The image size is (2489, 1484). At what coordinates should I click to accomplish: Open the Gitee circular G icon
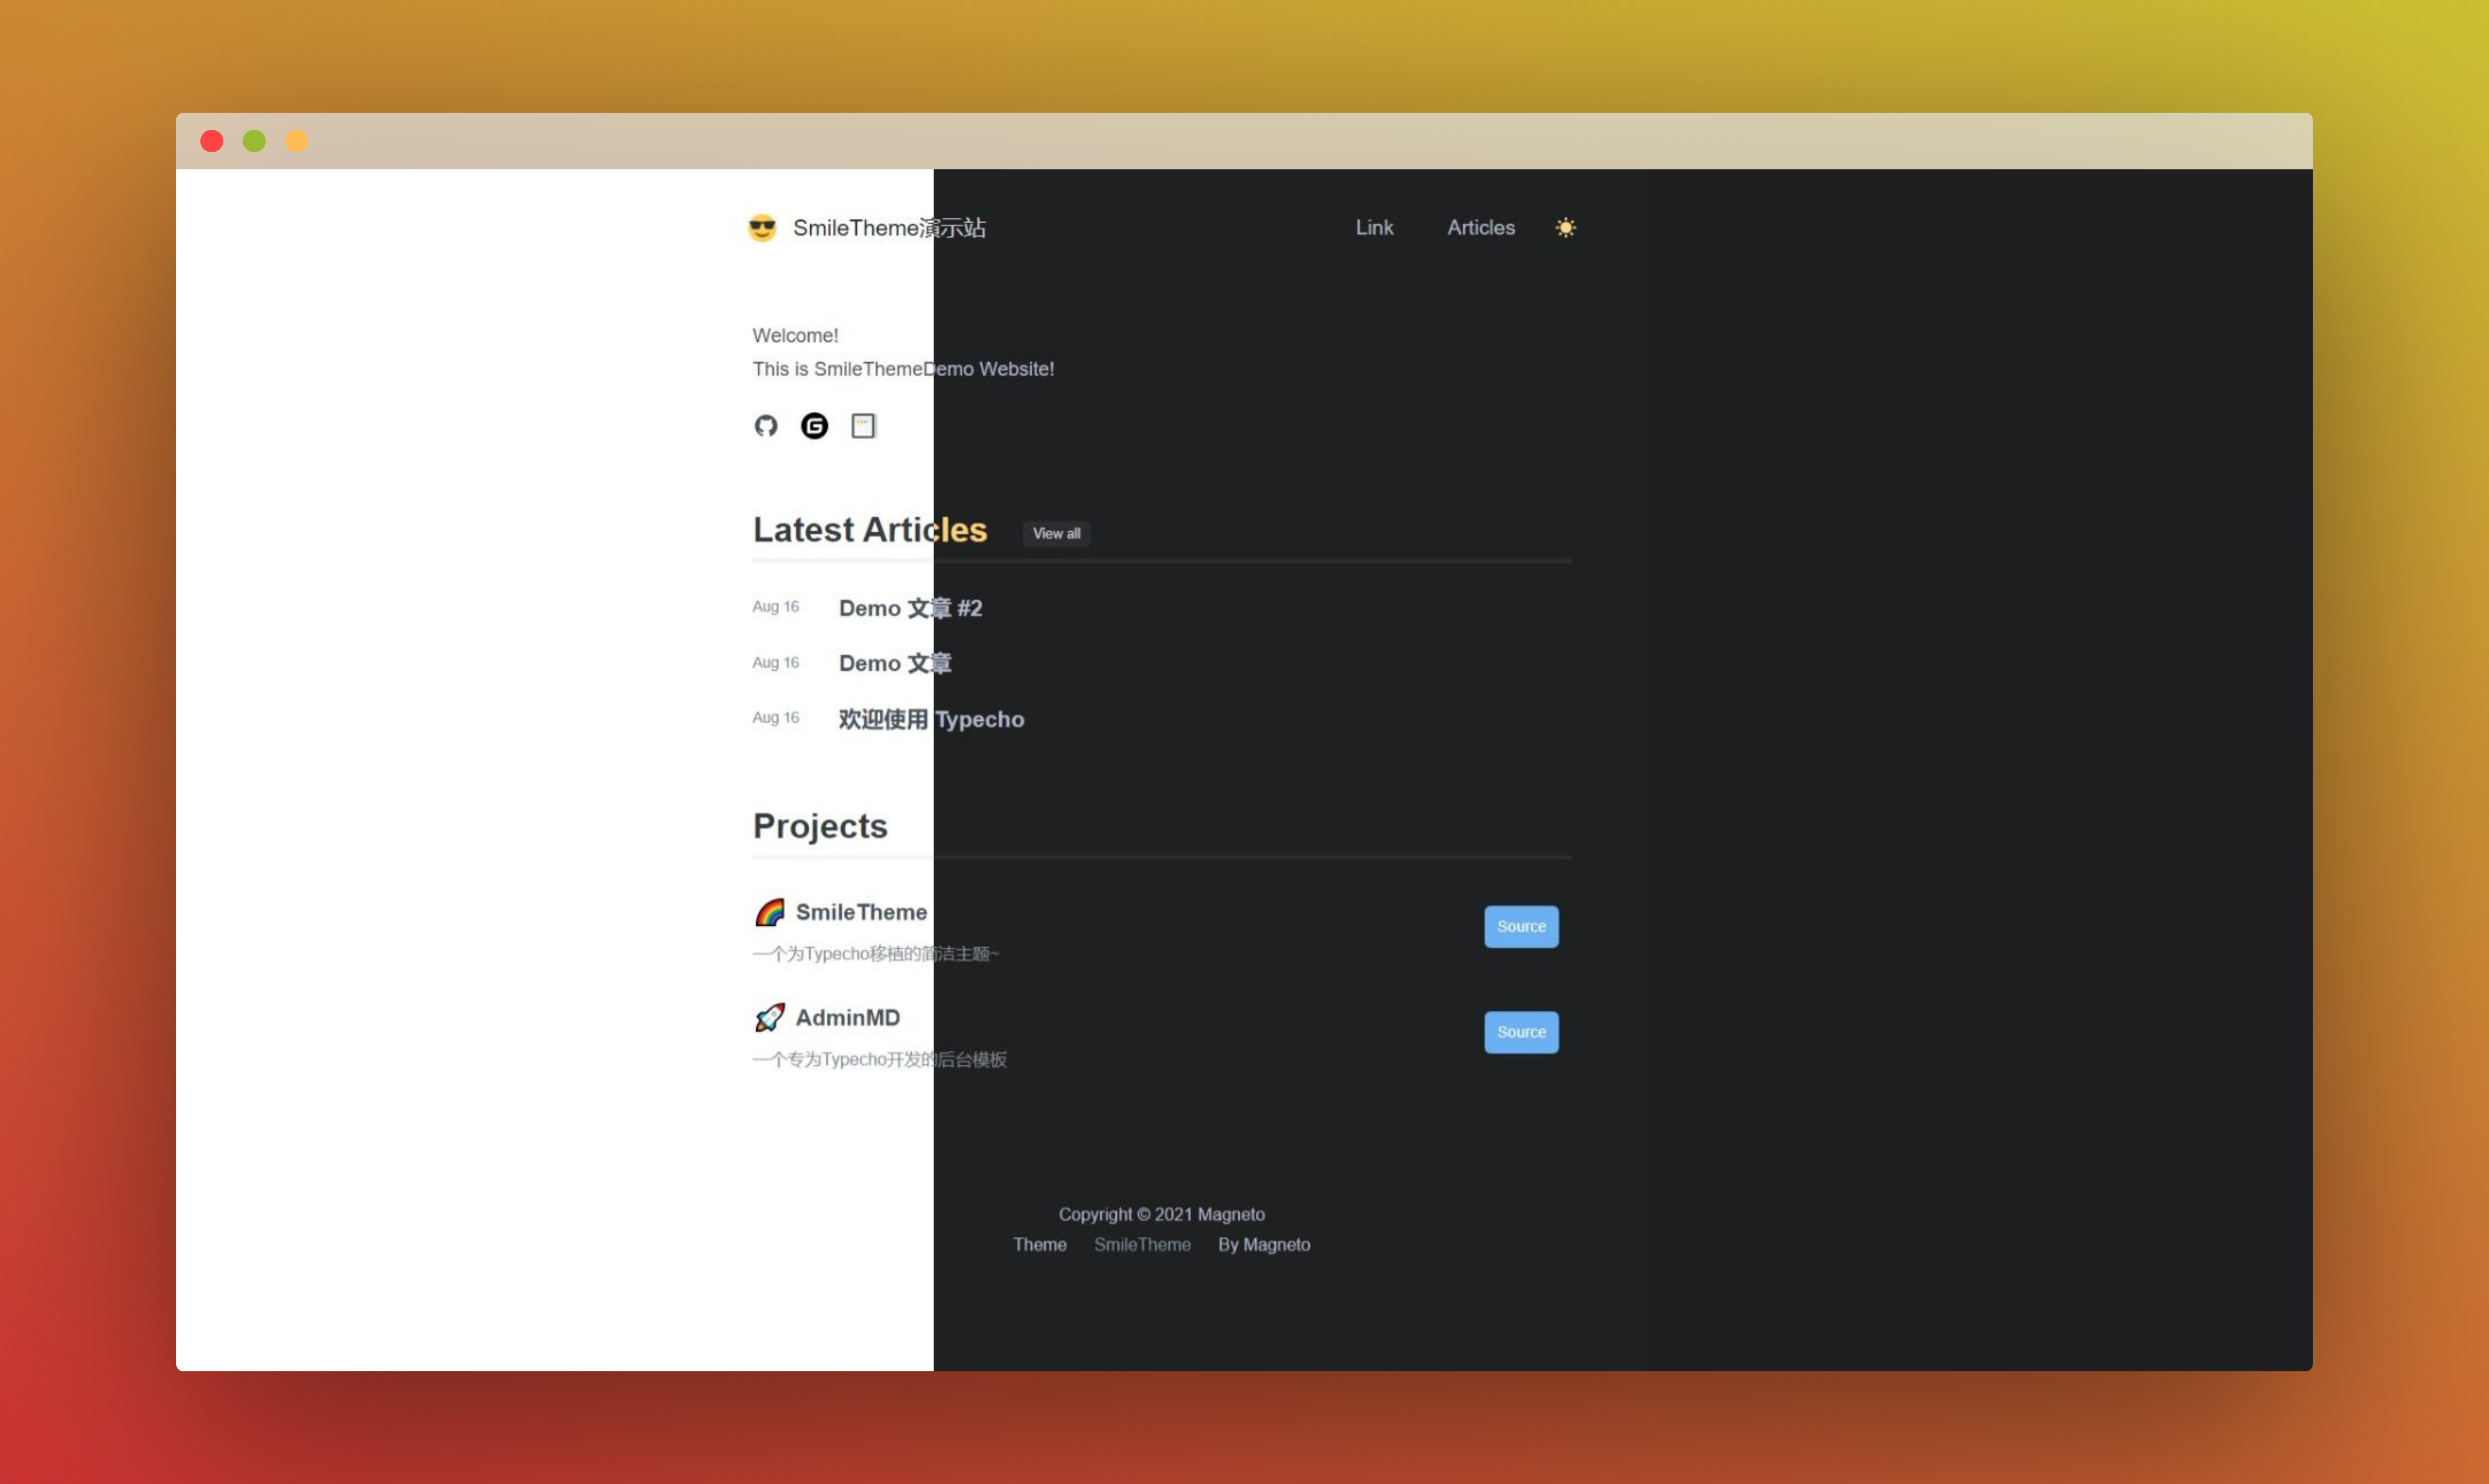coord(815,426)
